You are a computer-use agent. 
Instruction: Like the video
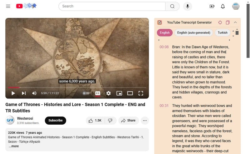click(95, 121)
